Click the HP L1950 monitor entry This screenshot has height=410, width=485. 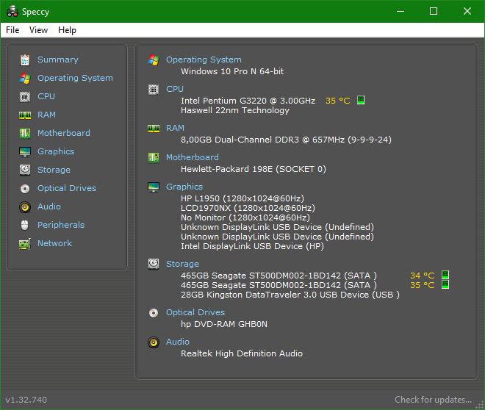[x=242, y=198]
